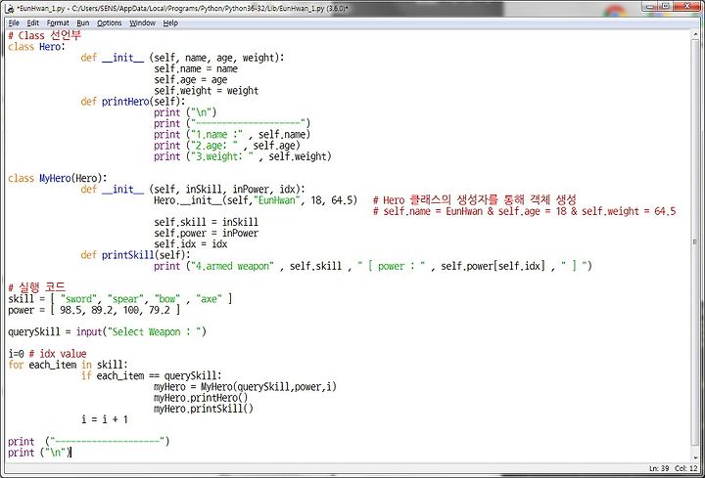Viewport: 705px width, 478px height.
Task: Click the 'self.name = name' line
Action: coord(196,68)
